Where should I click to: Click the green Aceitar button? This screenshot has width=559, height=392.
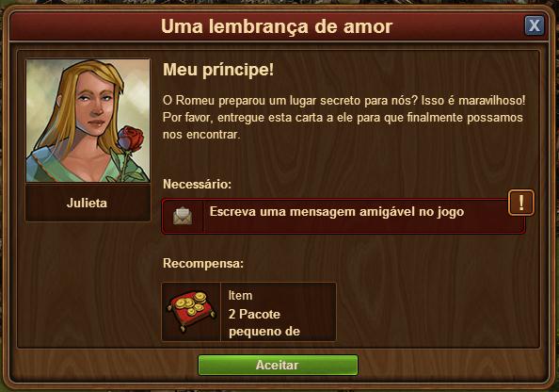click(278, 365)
